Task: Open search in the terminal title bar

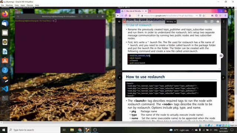Action: pyautogui.click(x=81, y=16)
